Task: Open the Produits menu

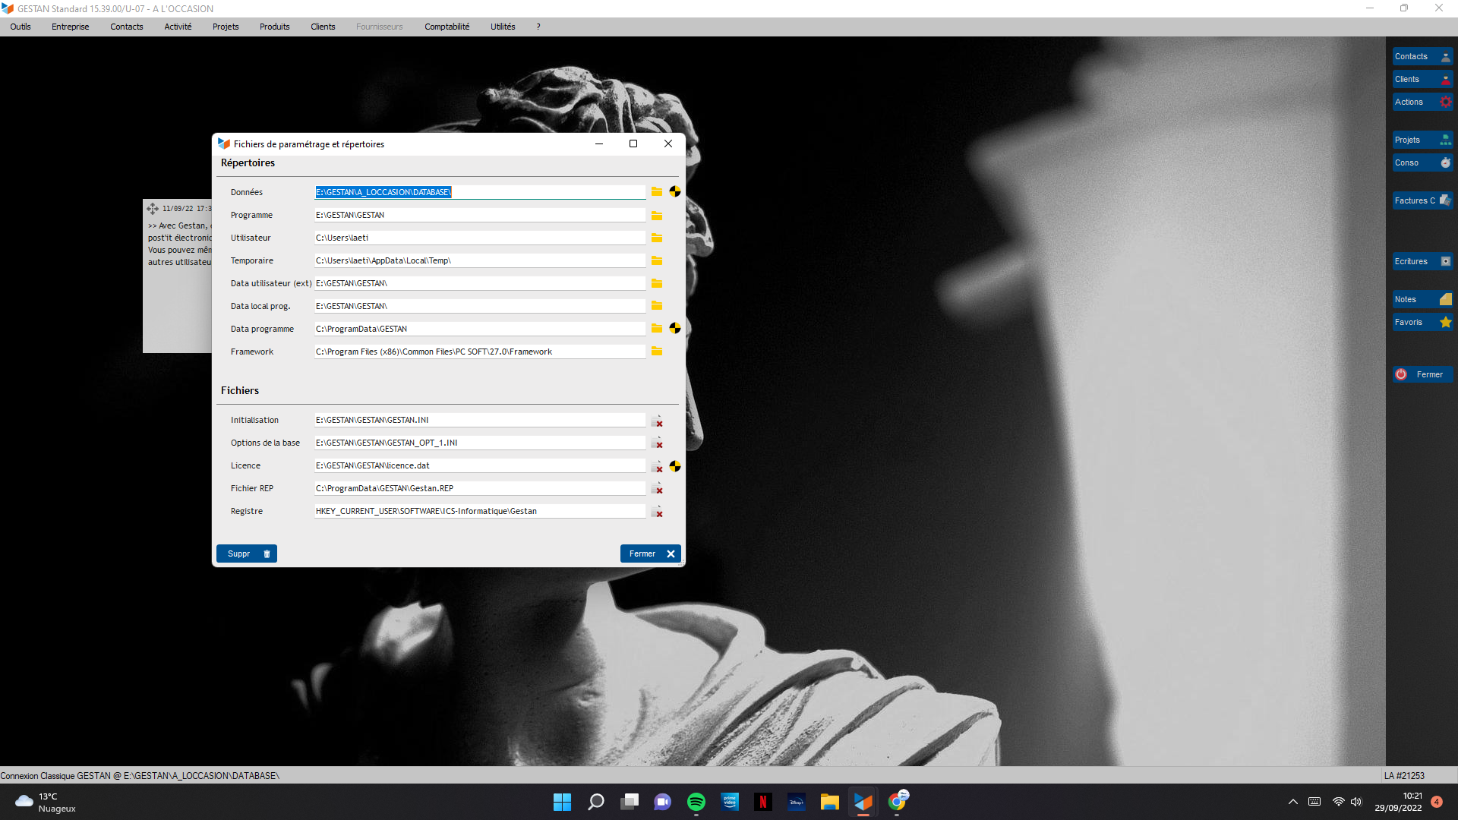Action: pos(274,27)
